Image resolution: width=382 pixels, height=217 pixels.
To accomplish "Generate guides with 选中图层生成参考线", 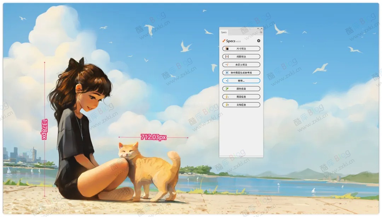I will pyautogui.click(x=242, y=72).
